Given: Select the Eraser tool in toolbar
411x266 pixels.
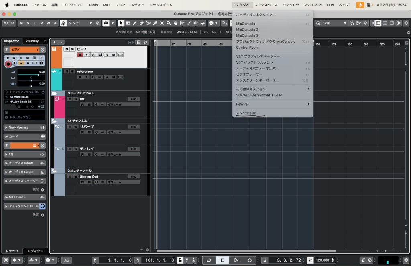Looking at the screenshot, I should (141, 23).
